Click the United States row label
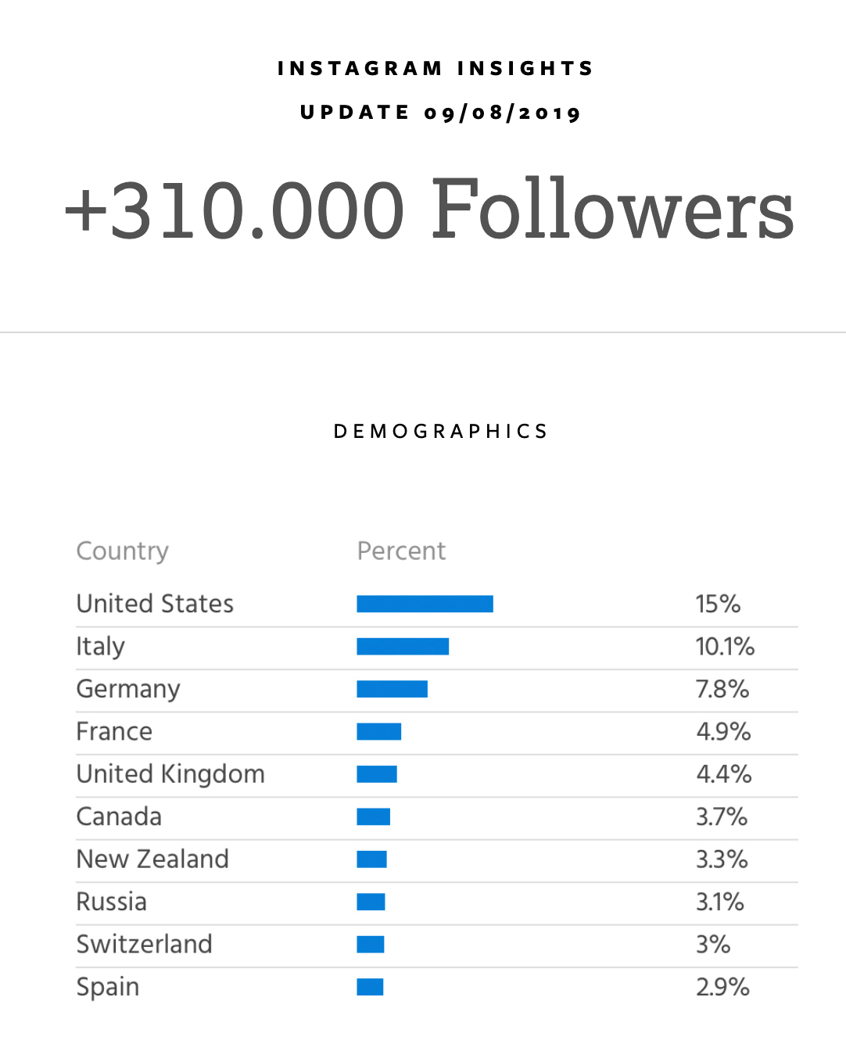 point(155,604)
